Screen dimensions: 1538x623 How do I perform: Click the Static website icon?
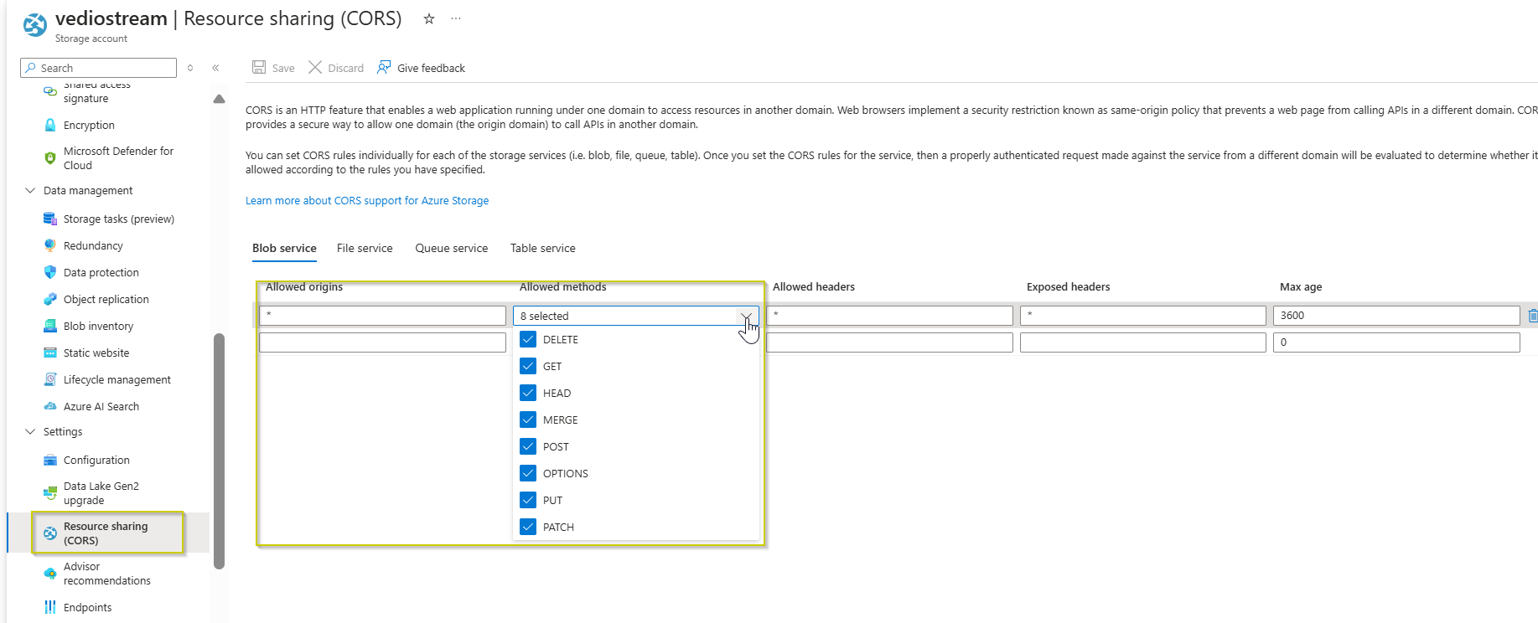click(50, 353)
